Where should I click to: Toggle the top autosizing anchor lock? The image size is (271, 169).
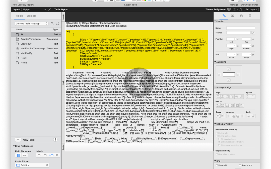(x=229, y=69)
